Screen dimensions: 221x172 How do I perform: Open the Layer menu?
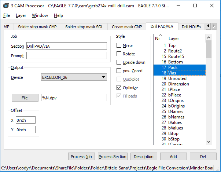[x=21, y=15]
